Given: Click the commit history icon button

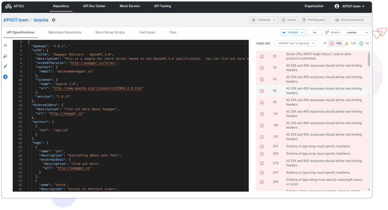Looking at the screenshot, I should click(314, 32).
